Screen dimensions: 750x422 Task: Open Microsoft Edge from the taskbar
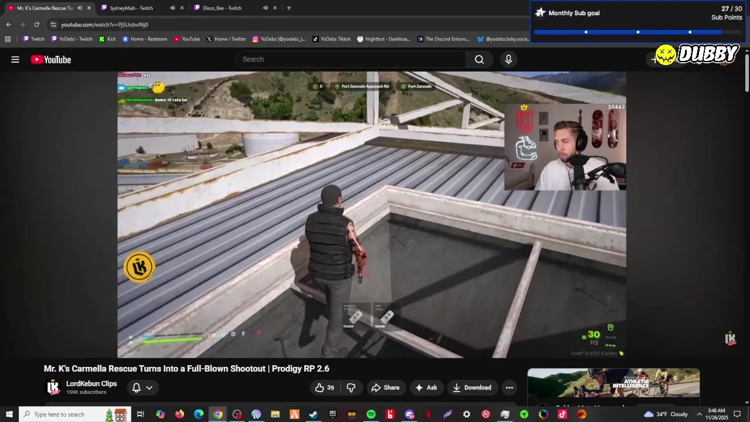point(199,414)
